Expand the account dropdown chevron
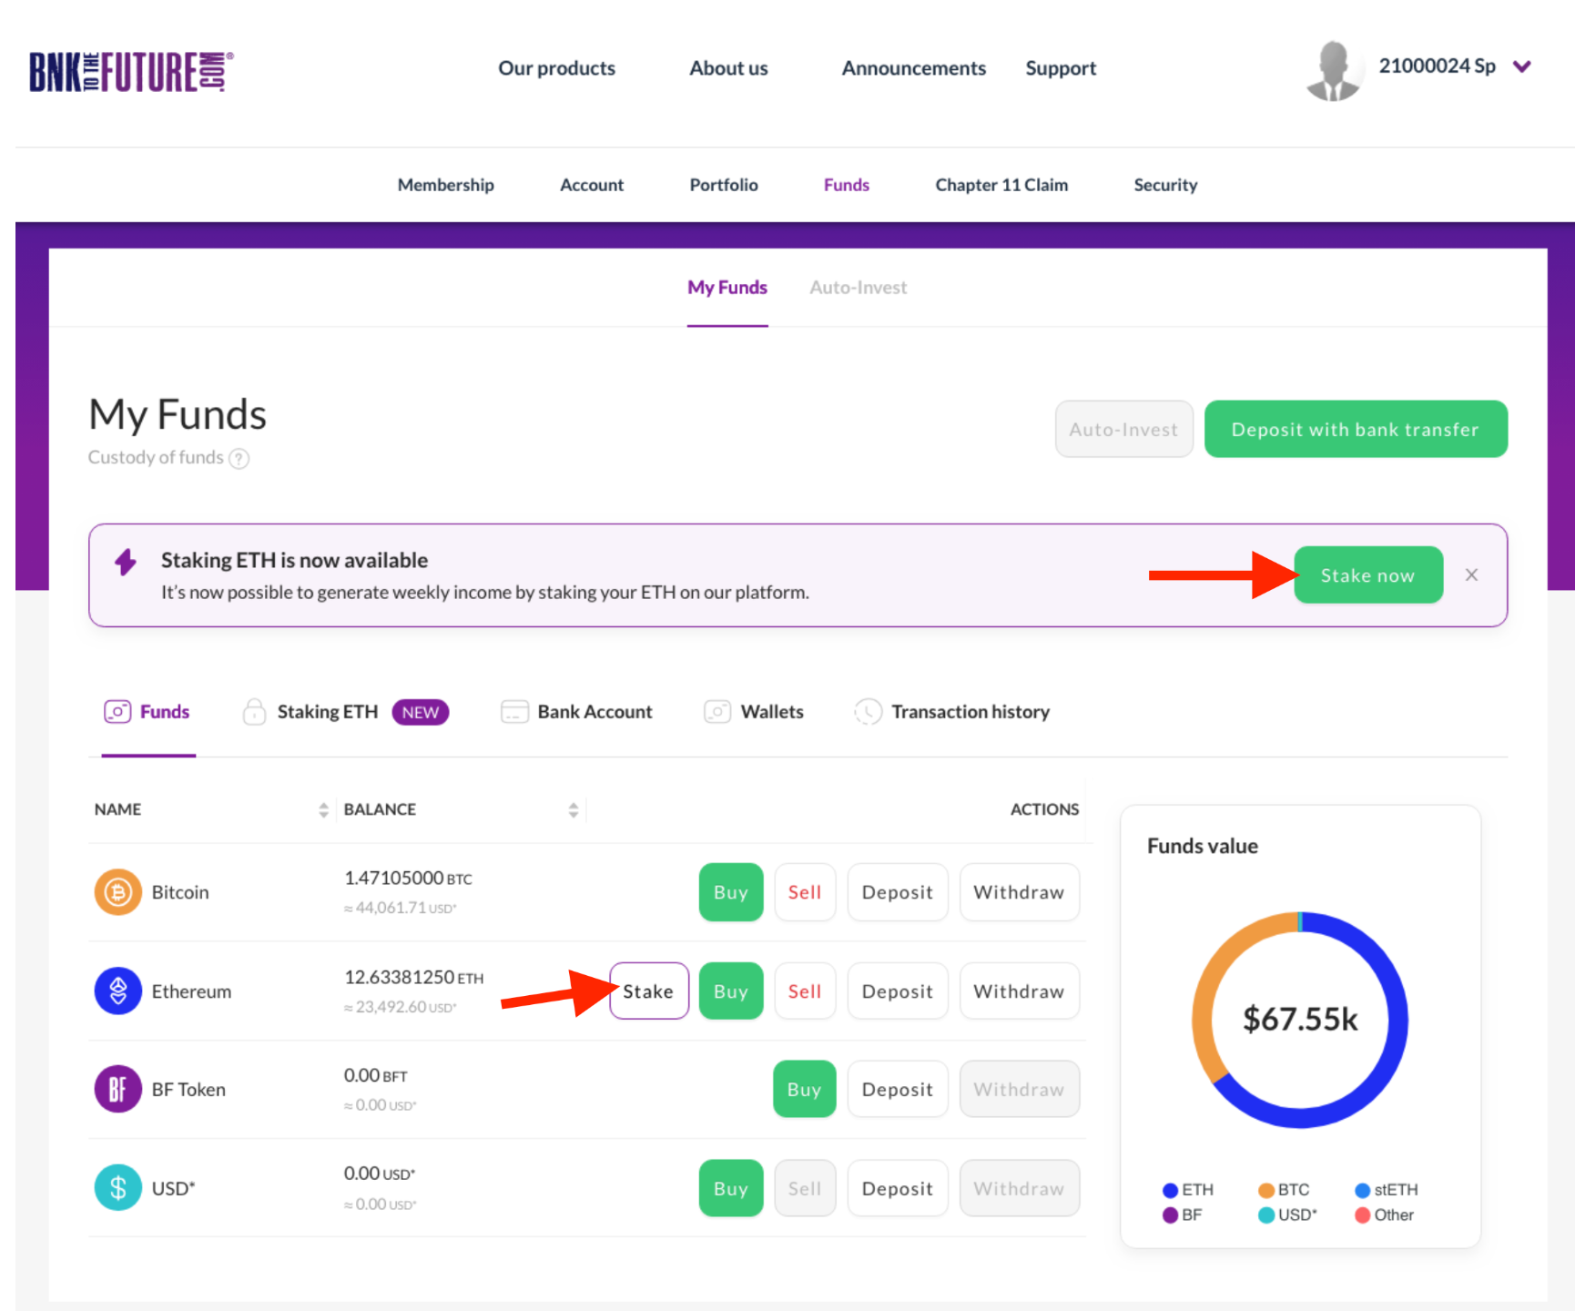1575x1311 pixels. tap(1521, 66)
